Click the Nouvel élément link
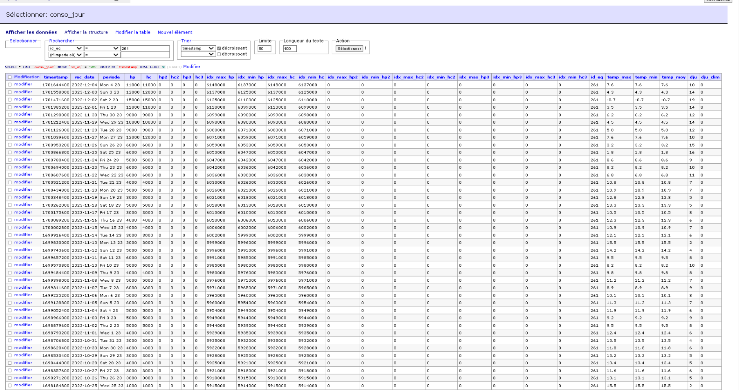Viewport: 739px width, 390px height. tap(175, 32)
